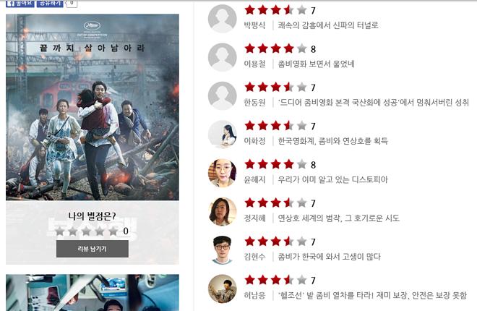
Task: Click the 리뷰 남기기 button
Action: (93, 249)
